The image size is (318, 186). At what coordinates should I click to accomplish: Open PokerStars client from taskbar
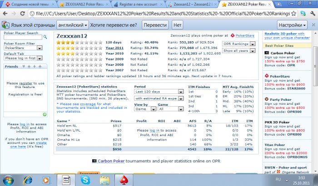pyautogui.click(x=124, y=180)
